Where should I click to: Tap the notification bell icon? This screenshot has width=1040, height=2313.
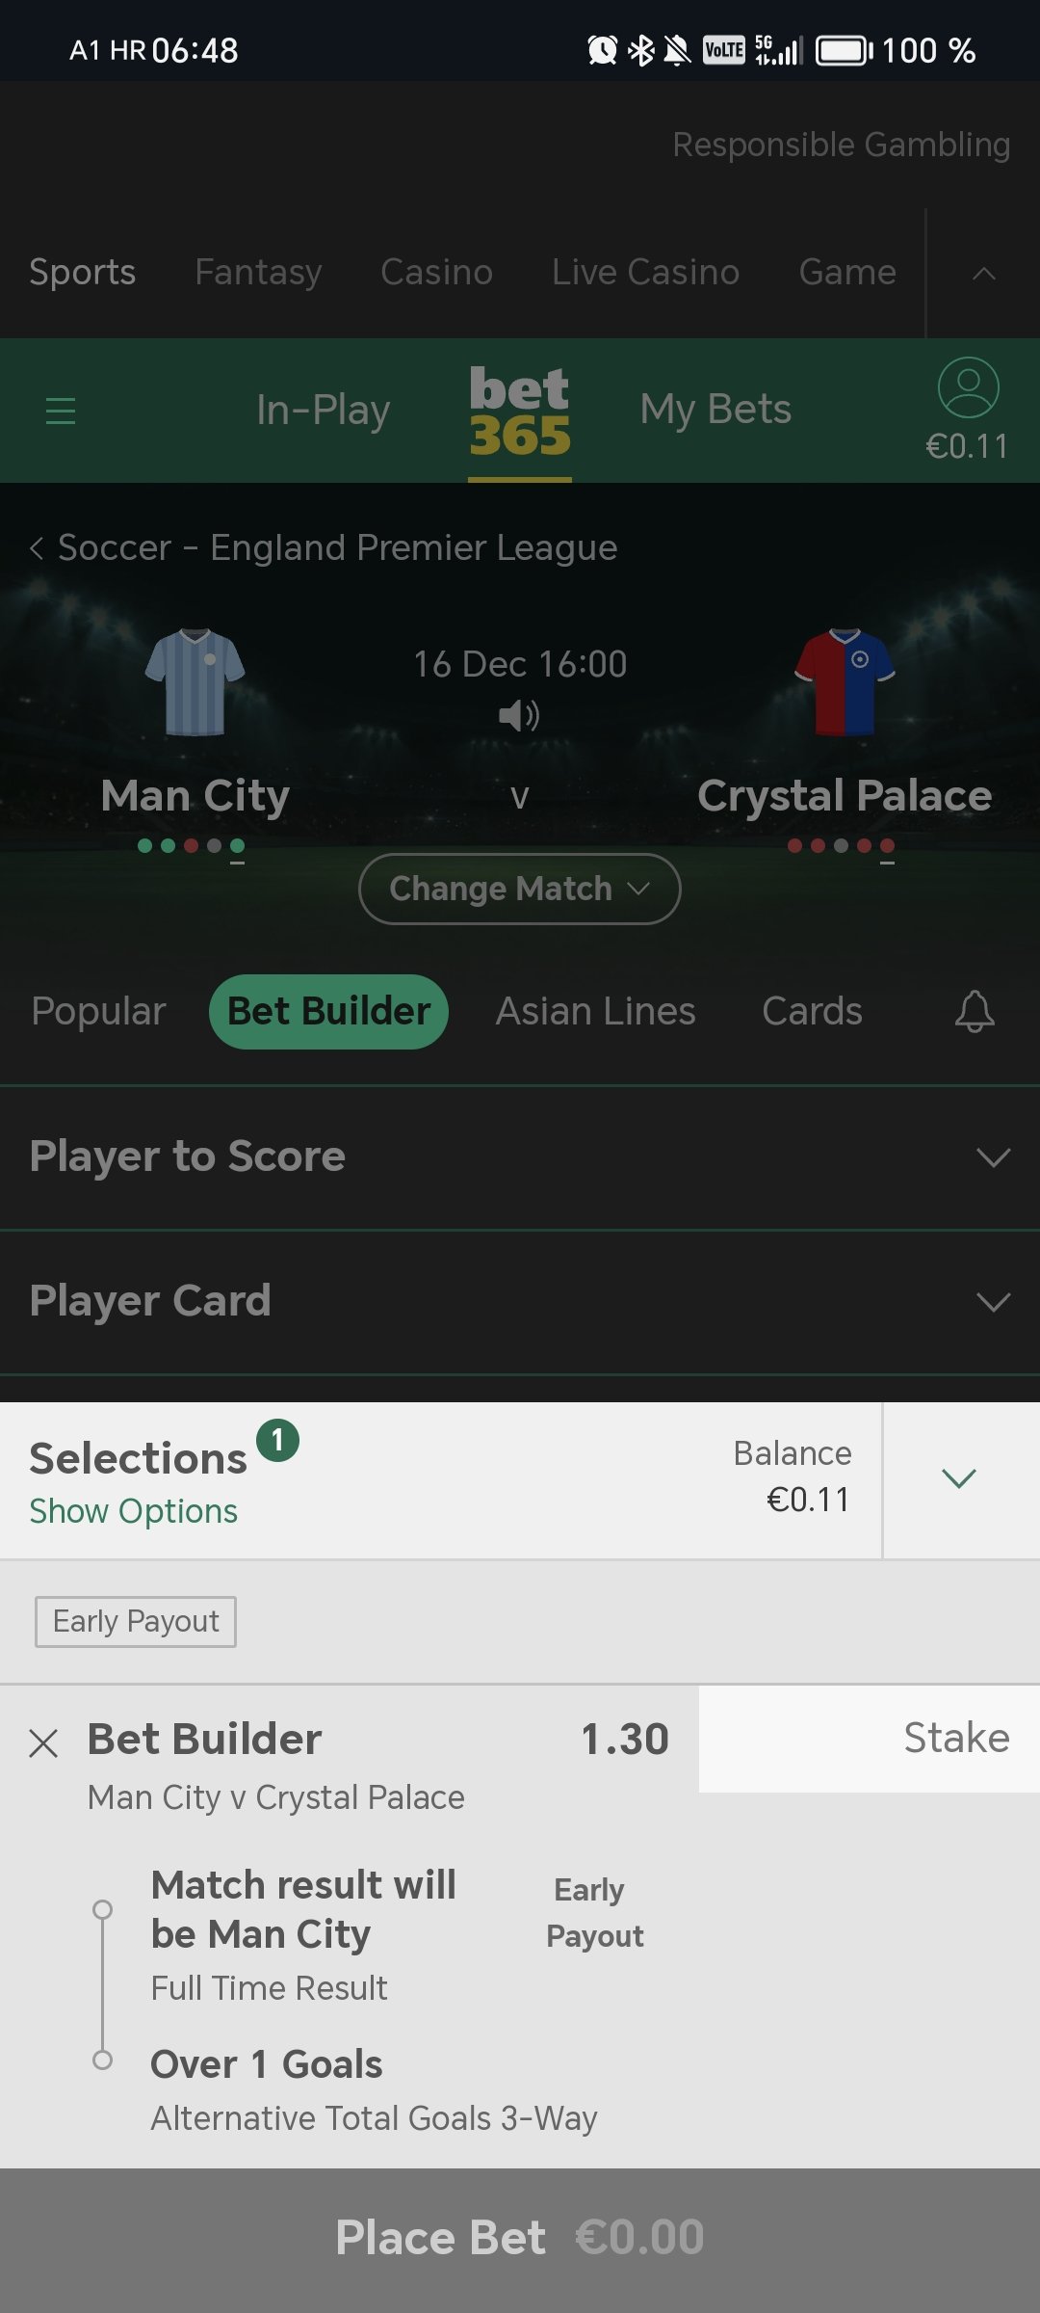tap(975, 1011)
